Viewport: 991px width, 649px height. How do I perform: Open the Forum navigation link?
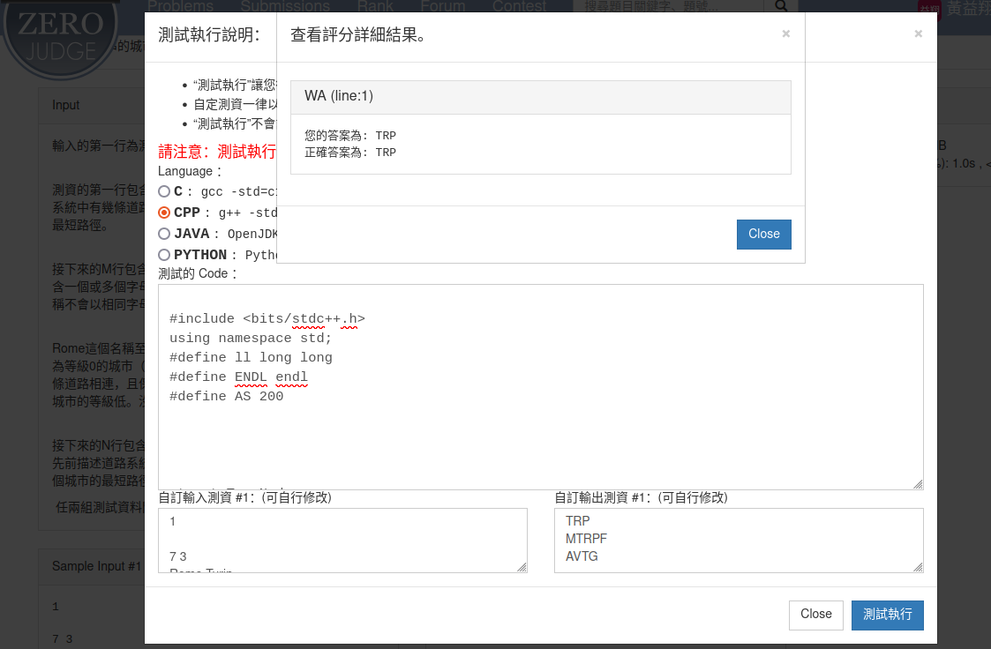tap(443, 6)
